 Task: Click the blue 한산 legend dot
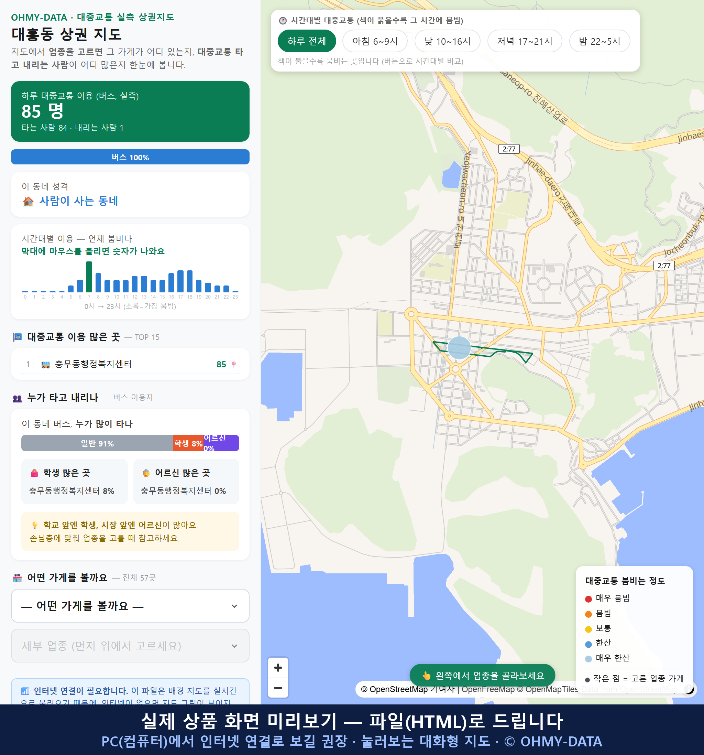point(588,644)
